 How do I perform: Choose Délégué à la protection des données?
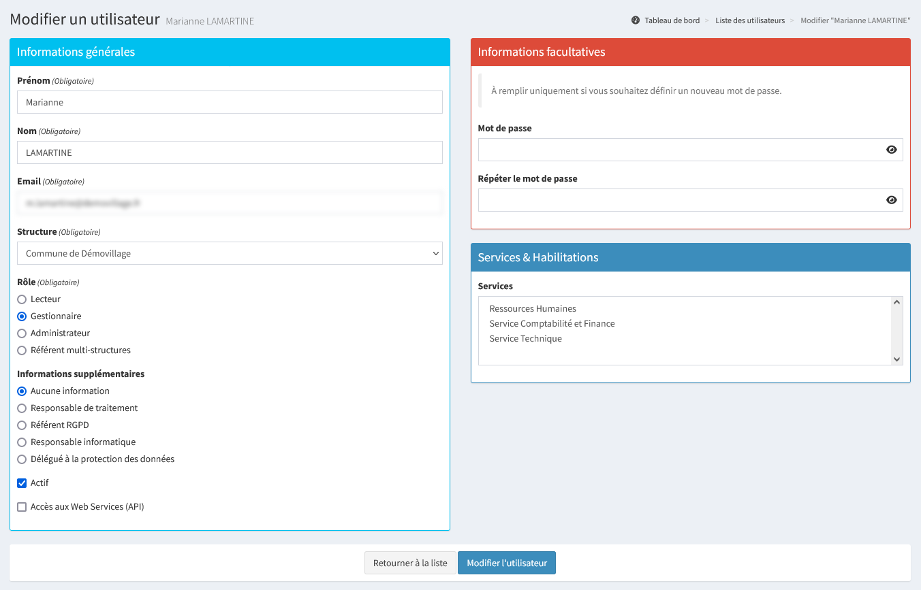[x=22, y=459]
